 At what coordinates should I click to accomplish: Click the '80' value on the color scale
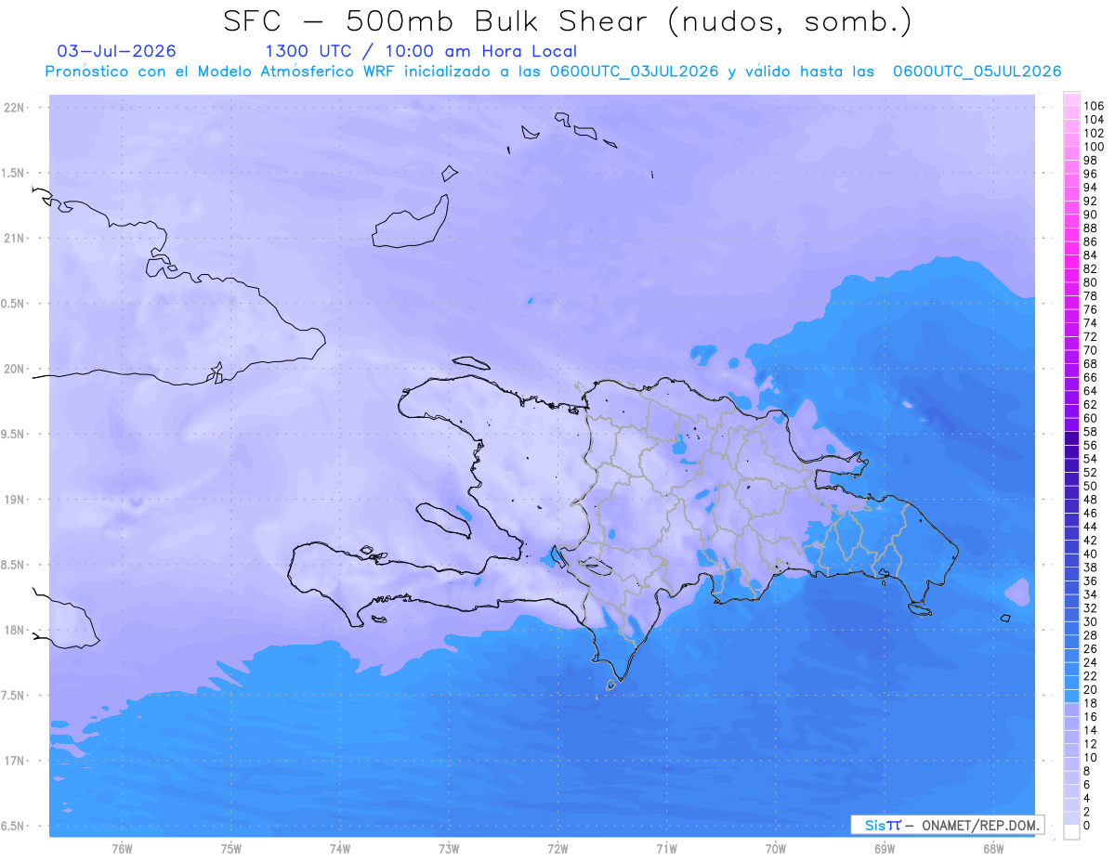[1090, 282]
